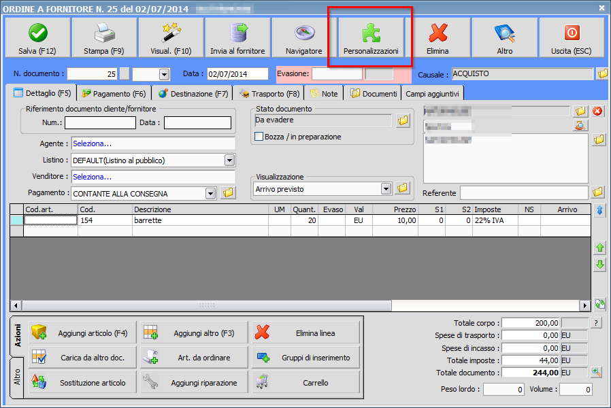The height and width of the screenshot is (408, 611).
Task: Click the Prezzo cell 10,00
Action: point(395,220)
